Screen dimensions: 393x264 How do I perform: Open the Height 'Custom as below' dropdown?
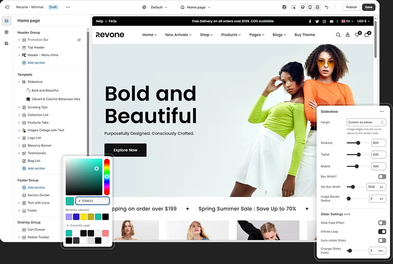pyautogui.click(x=366, y=122)
